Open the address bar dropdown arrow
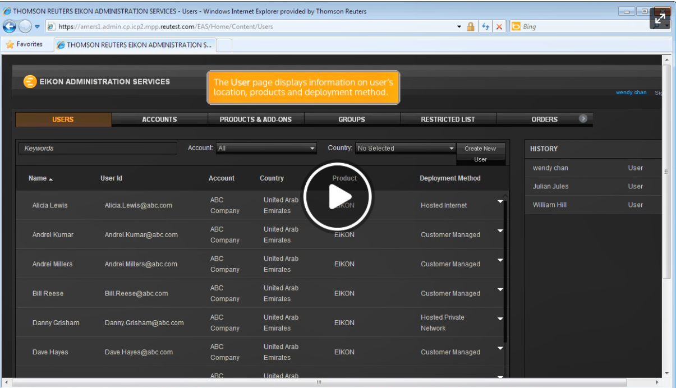Viewport: 676px width, 388px height. (x=459, y=26)
